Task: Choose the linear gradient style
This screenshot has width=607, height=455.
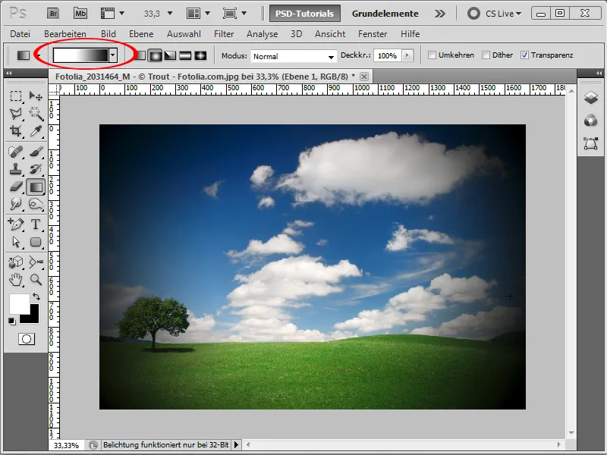Action: [x=141, y=55]
